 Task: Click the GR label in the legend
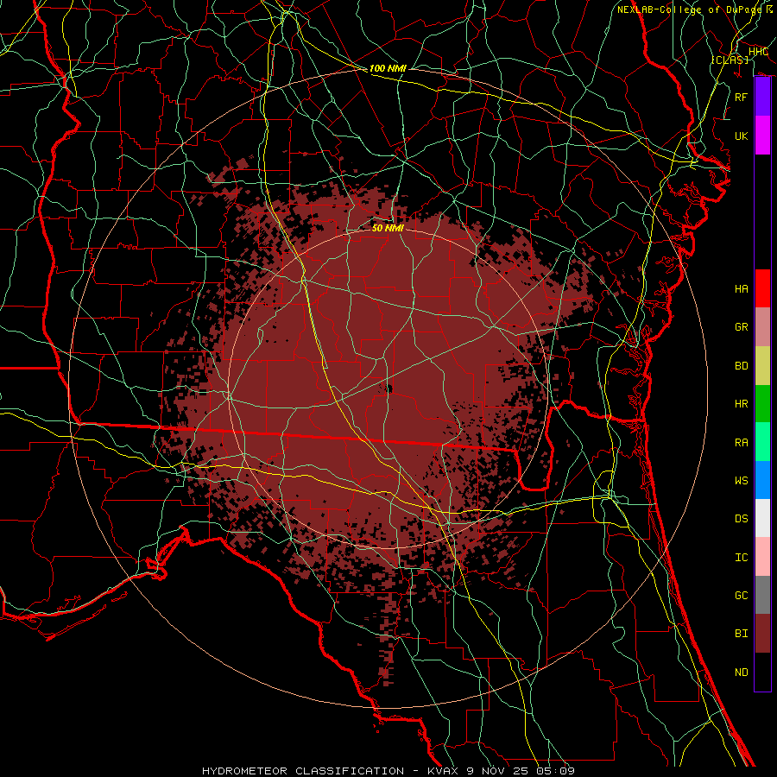[x=742, y=327]
